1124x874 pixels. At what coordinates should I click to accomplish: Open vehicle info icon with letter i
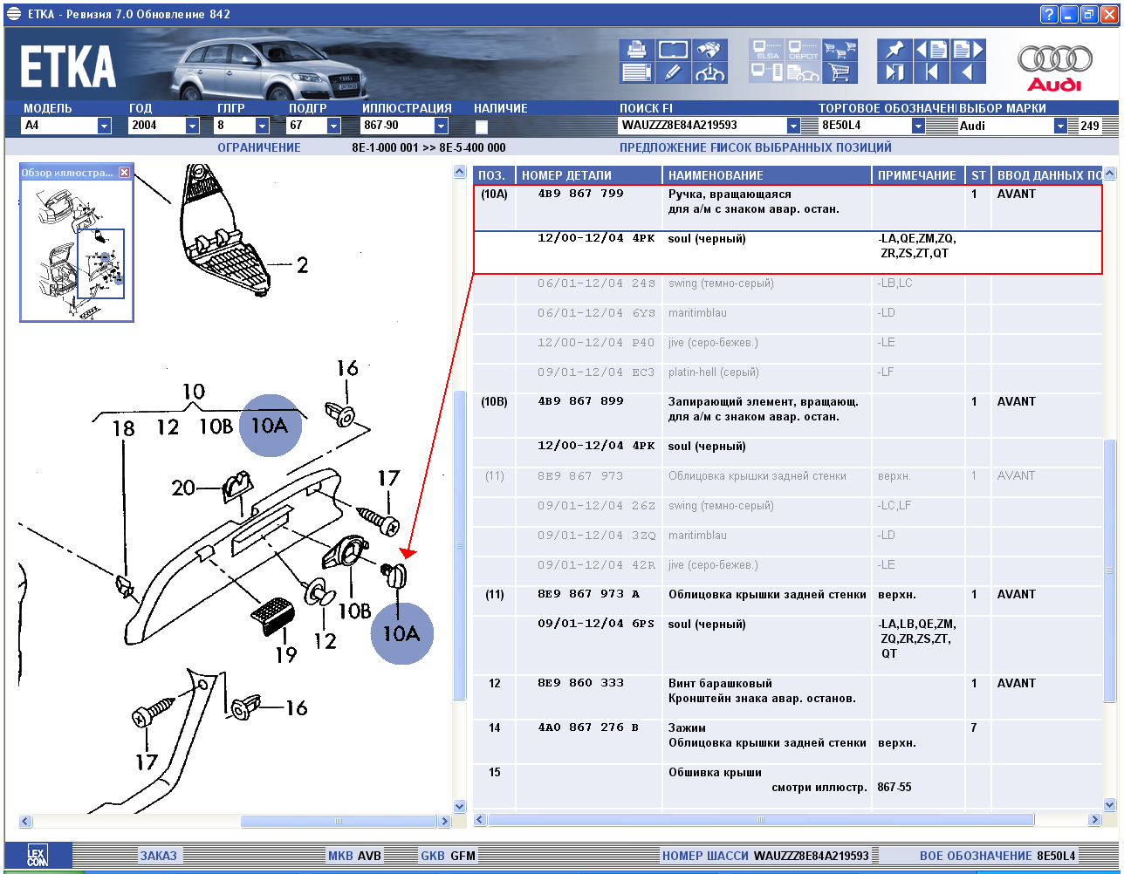click(710, 72)
